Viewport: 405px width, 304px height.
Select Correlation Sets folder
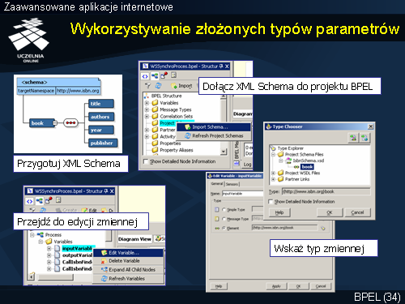tap(173, 116)
